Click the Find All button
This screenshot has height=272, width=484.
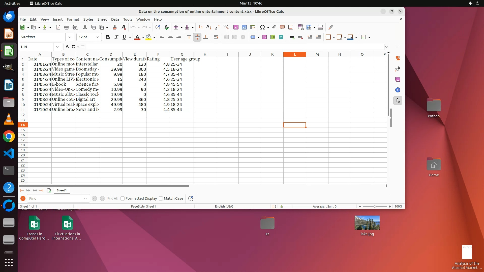(112, 198)
